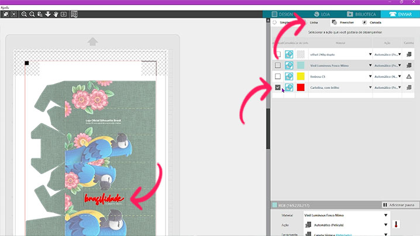Click the yellow line color swatch

(x=301, y=77)
